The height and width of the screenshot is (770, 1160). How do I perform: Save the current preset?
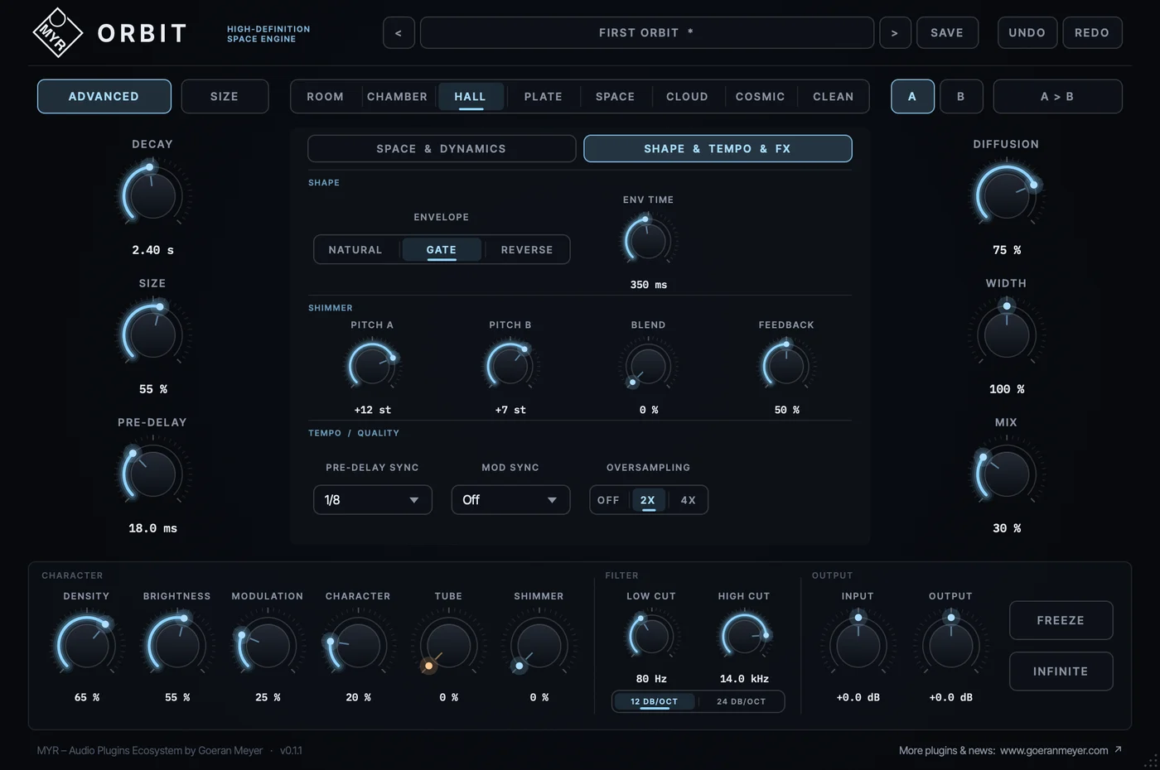(x=947, y=33)
